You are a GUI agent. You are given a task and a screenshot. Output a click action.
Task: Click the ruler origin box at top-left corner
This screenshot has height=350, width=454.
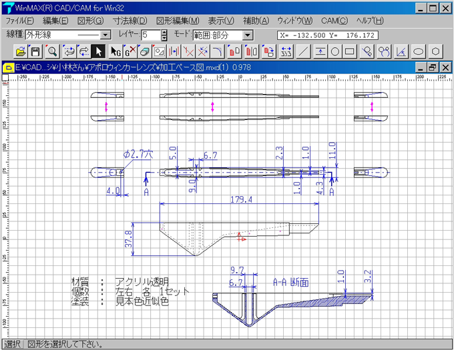tap(5, 77)
